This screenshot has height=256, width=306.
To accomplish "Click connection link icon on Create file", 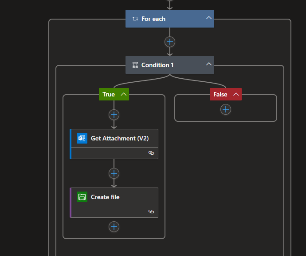I will point(151,212).
